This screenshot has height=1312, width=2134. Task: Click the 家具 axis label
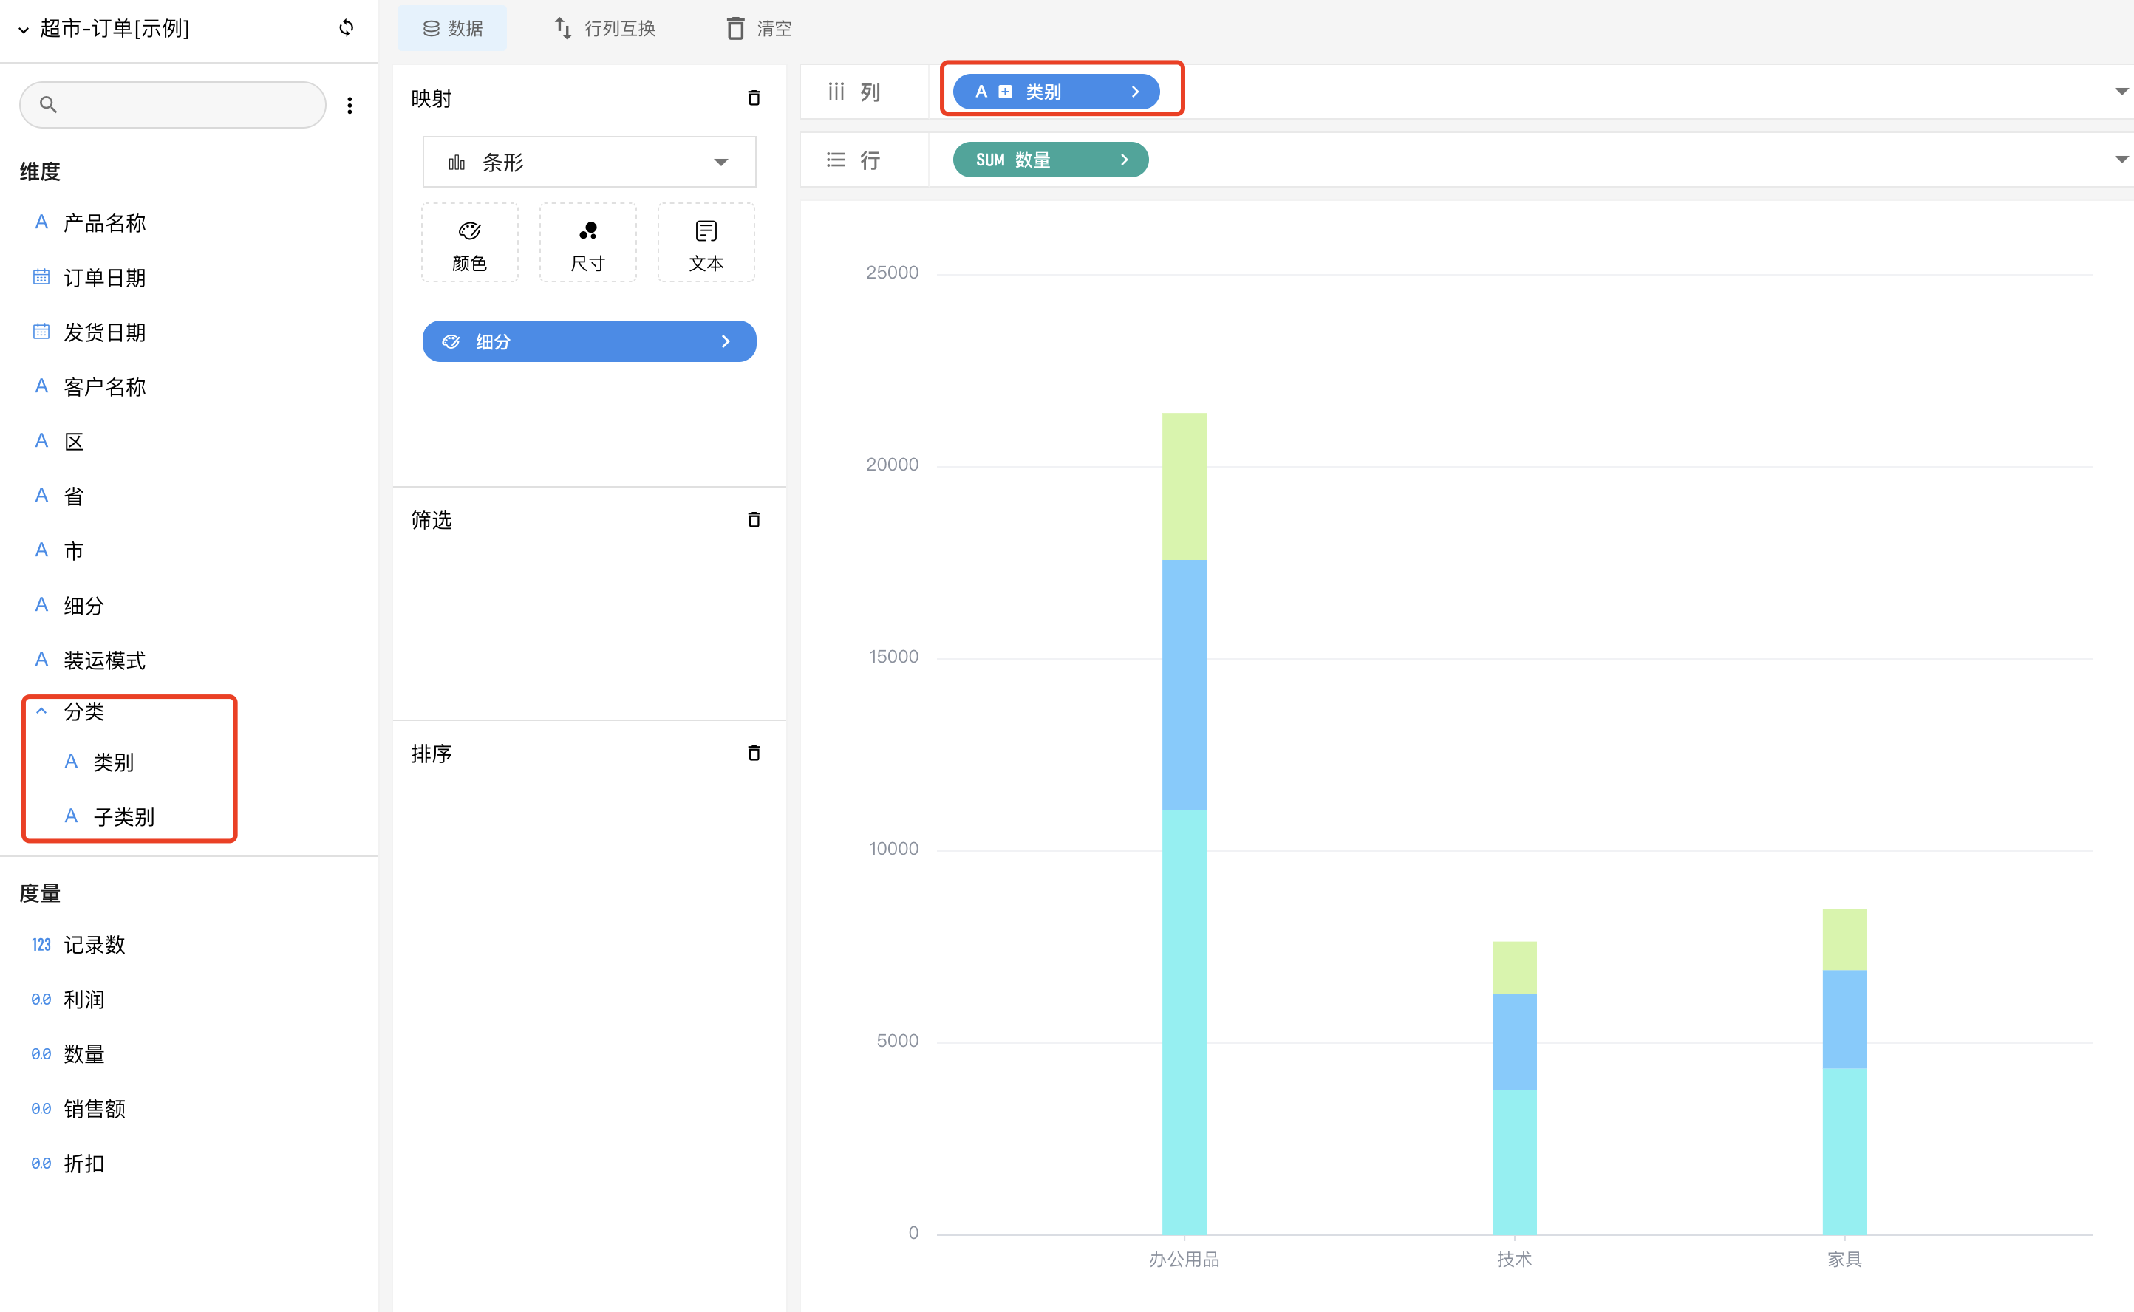[x=1844, y=1259]
